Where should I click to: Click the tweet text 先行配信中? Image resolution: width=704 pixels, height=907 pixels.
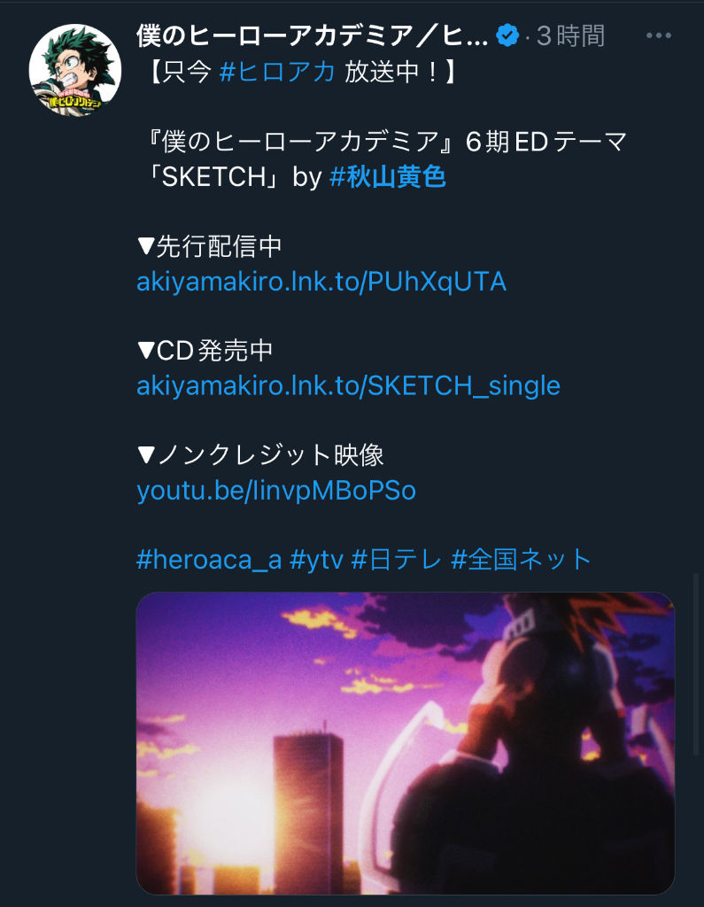click(x=220, y=246)
